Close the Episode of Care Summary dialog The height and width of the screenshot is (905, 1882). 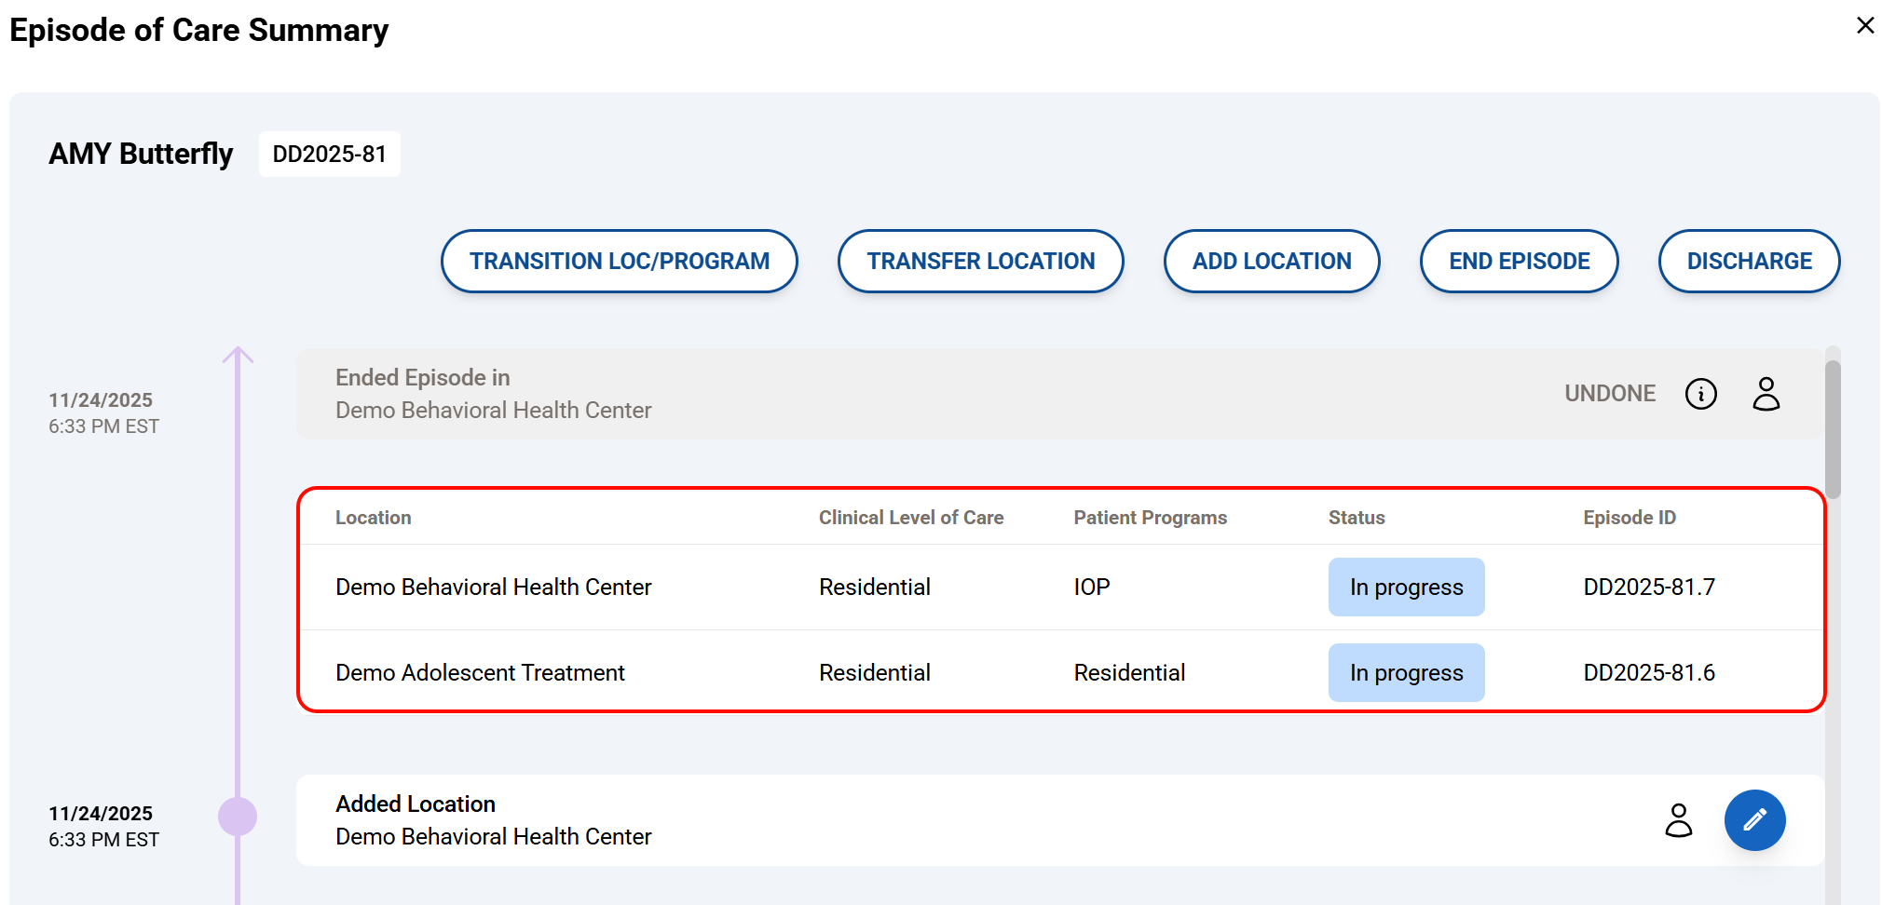point(1864,25)
